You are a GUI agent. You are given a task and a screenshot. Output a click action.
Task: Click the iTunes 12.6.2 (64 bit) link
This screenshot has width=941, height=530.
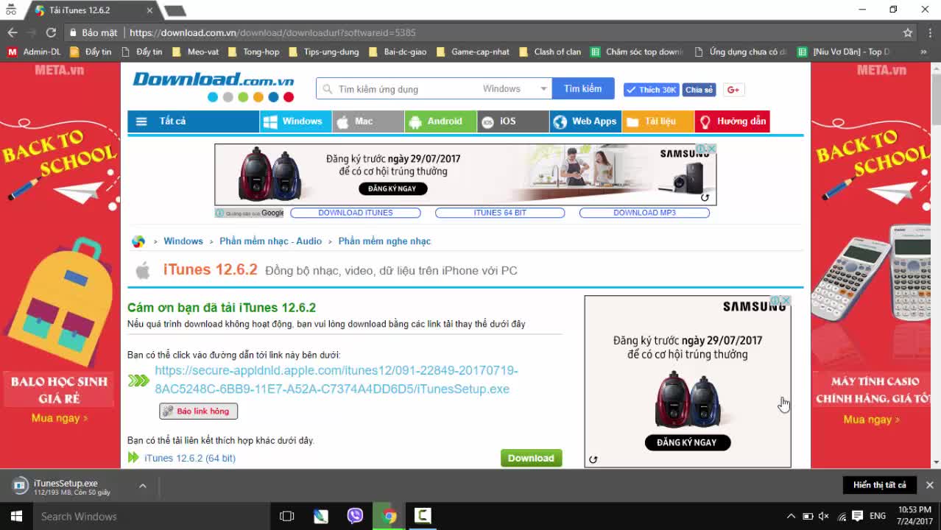pos(190,458)
